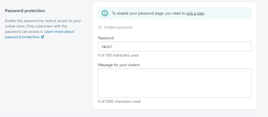Click inside the 'Message for your visitors' textarea

(x=175, y=83)
